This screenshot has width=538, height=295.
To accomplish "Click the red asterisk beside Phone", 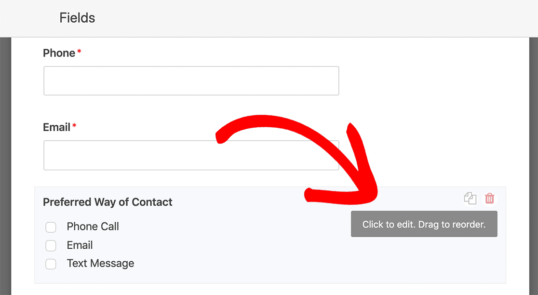I will [79, 52].
